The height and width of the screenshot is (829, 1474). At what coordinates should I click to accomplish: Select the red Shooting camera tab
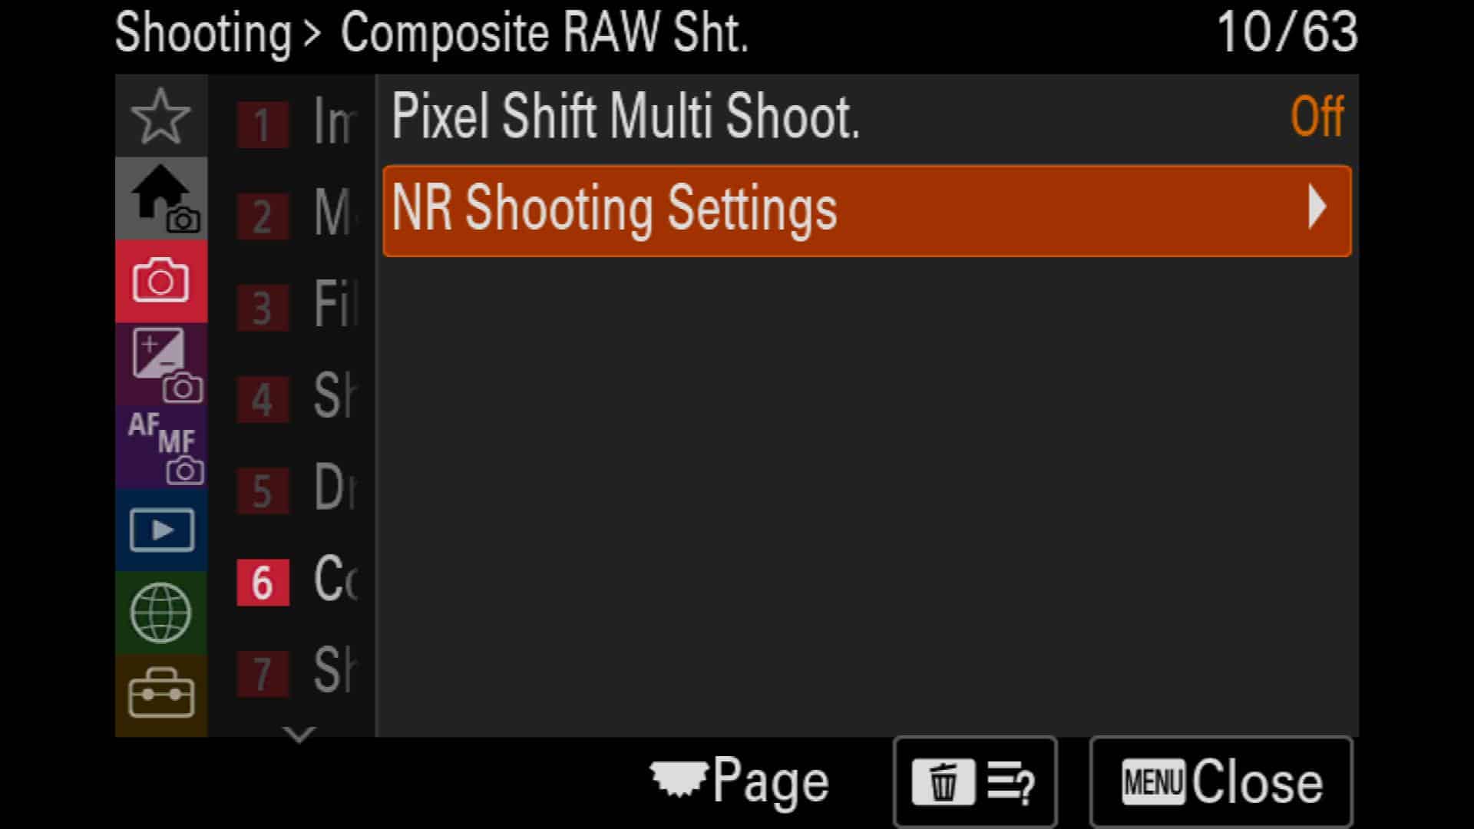(160, 282)
